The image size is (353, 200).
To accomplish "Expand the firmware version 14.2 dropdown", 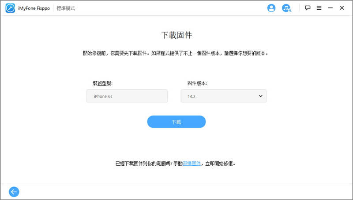I will 224,96.
